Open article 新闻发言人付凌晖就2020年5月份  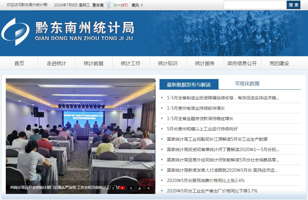pos(222,170)
